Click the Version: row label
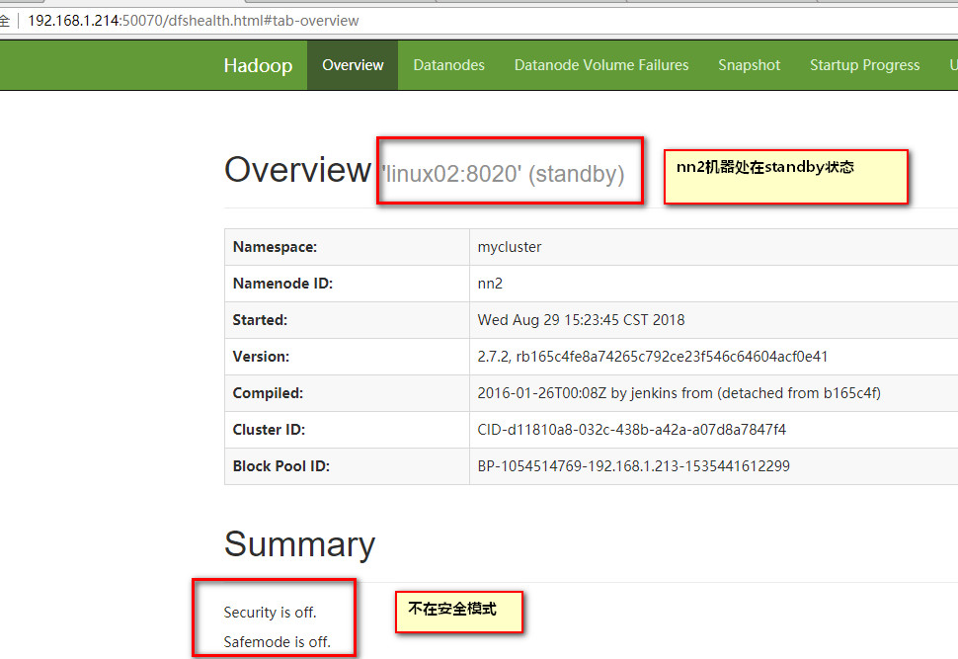Image resolution: width=958 pixels, height=659 pixels. coord(261,357)
